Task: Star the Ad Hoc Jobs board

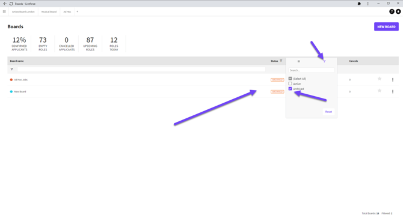Action: click(380, 79)
